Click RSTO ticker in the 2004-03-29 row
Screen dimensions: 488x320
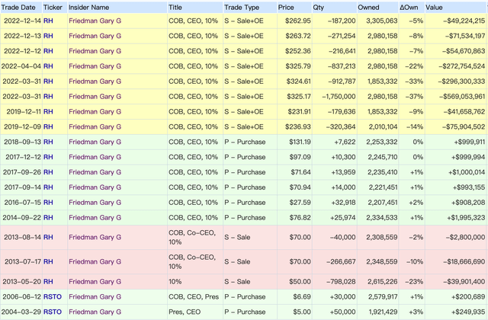[x=53, y=312]
